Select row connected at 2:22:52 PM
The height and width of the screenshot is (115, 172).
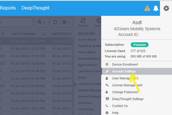(x=36, y=41)
